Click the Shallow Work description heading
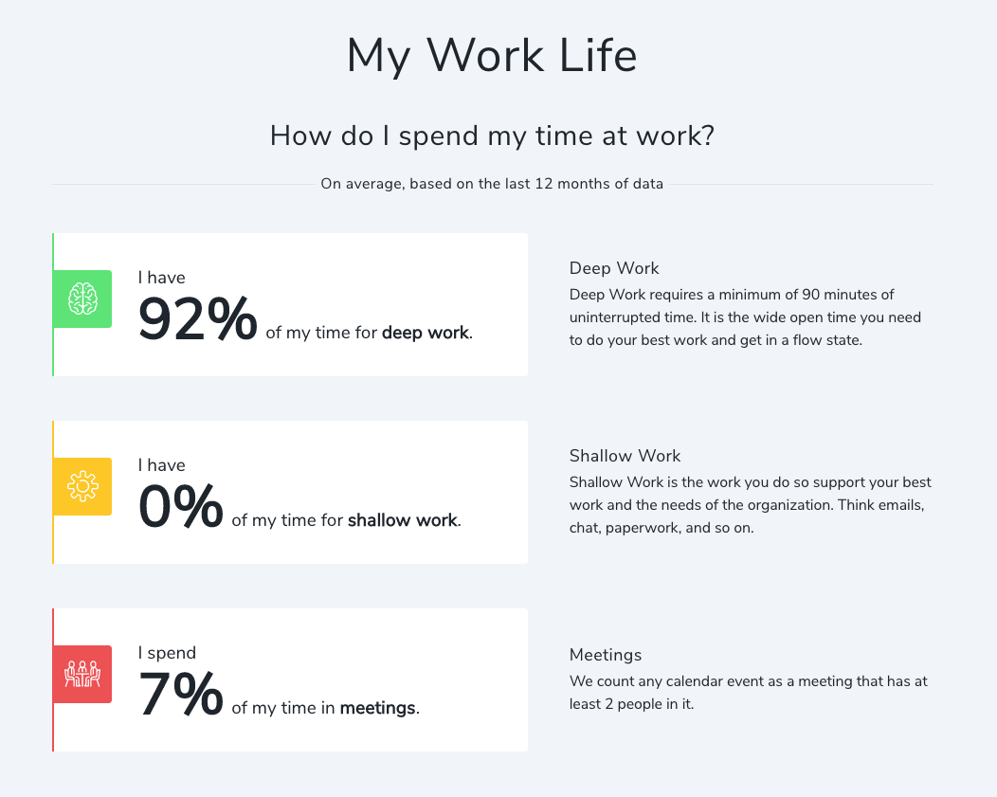The width and height of the screenshot is (997, 797). 625,456
